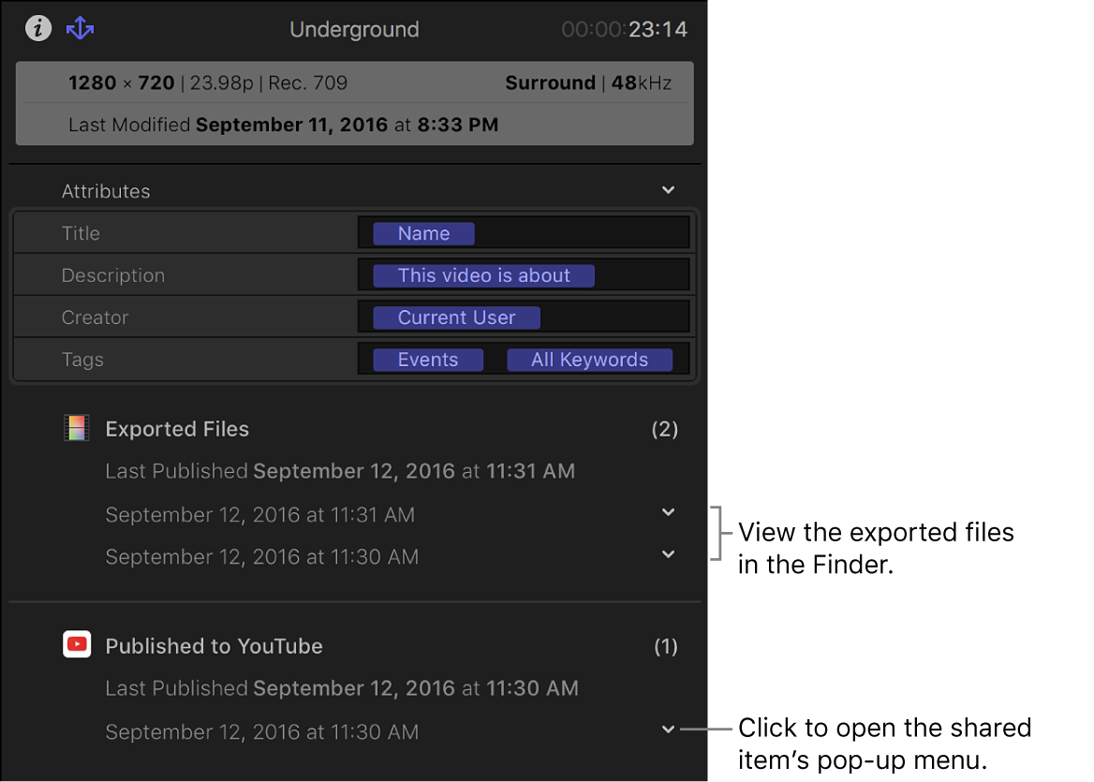
Task: Click the Share inspector icon
Action: click(81, 29)
